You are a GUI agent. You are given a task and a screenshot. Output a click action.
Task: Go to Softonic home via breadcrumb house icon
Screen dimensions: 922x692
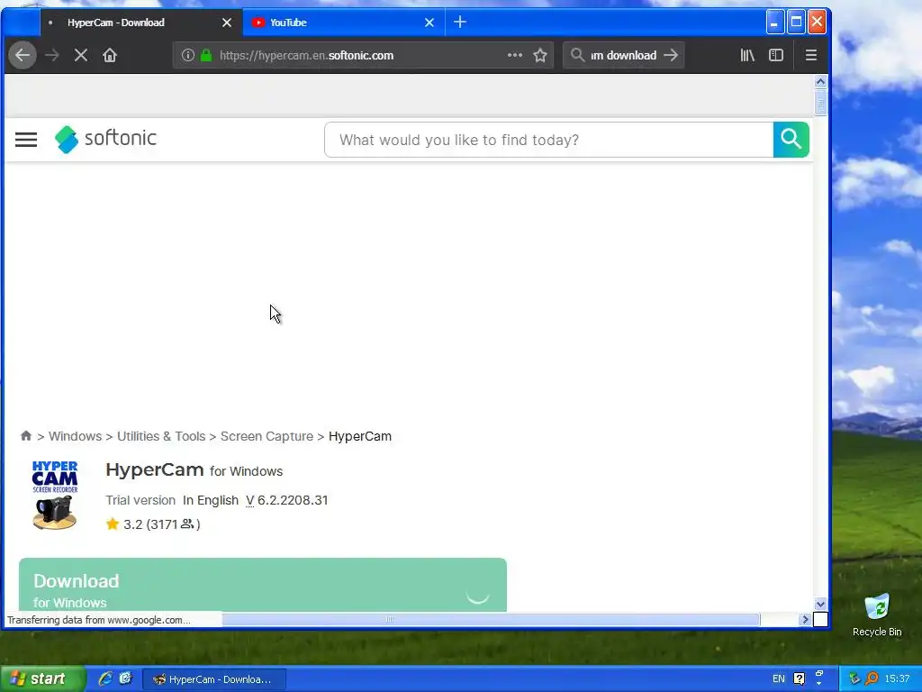pos(26,436)
